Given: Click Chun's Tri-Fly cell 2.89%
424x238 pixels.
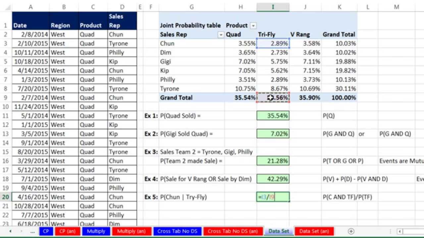Looking at the screenshot, I should pyautogui.click(x=273, y=43).
